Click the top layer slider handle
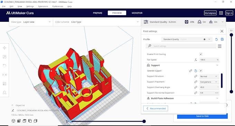Screen dimensions: 235x126 (x=232, y=35)
